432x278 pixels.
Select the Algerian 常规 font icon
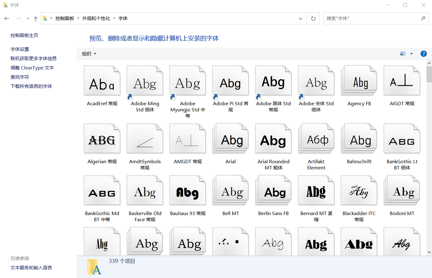(102, 139)
